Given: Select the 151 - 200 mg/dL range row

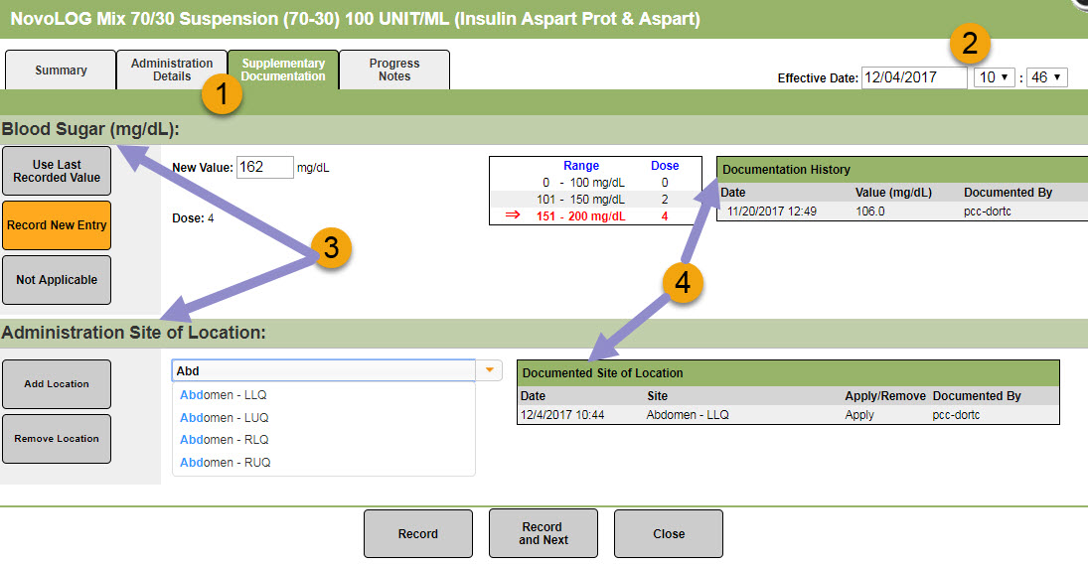Looking at the screenshot, I should coord(595,216).
